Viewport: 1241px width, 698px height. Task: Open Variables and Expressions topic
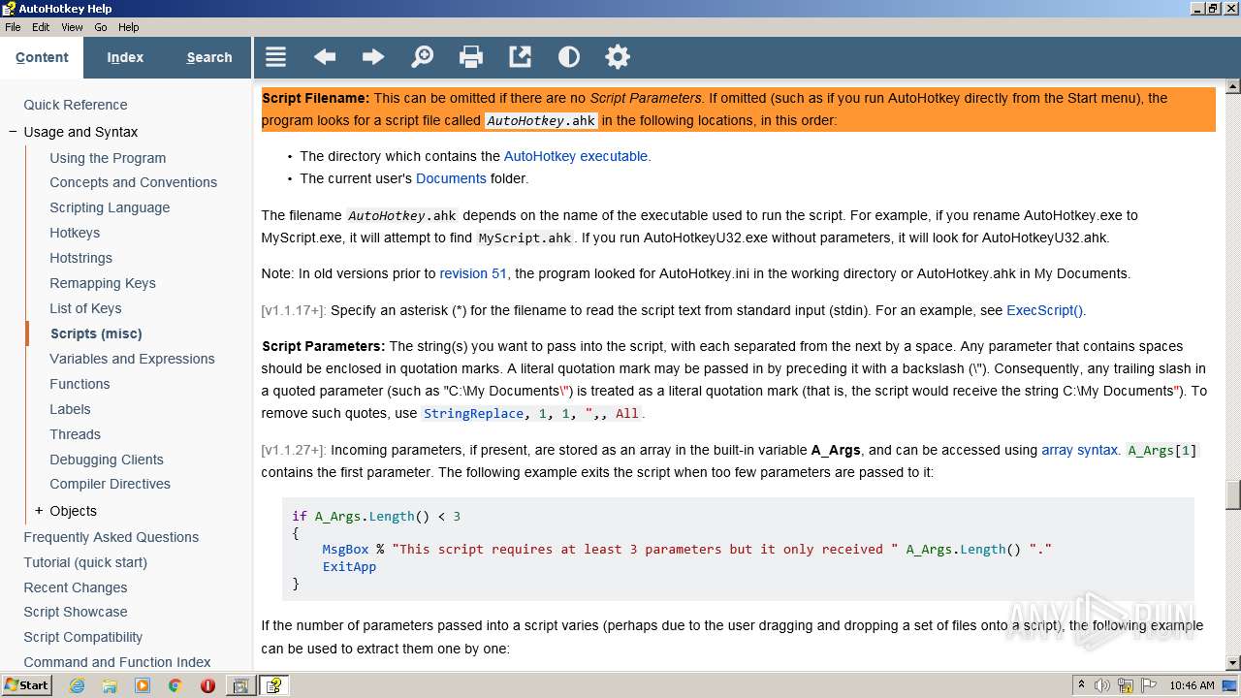point(132,359)
